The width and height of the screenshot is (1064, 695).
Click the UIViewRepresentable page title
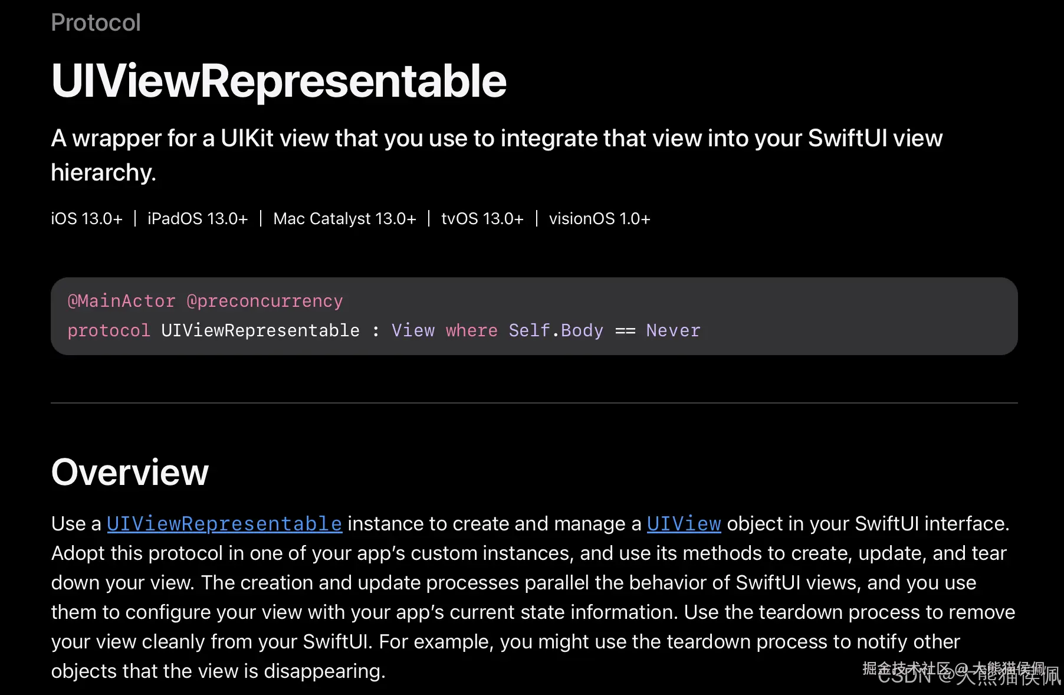(278, 81)
